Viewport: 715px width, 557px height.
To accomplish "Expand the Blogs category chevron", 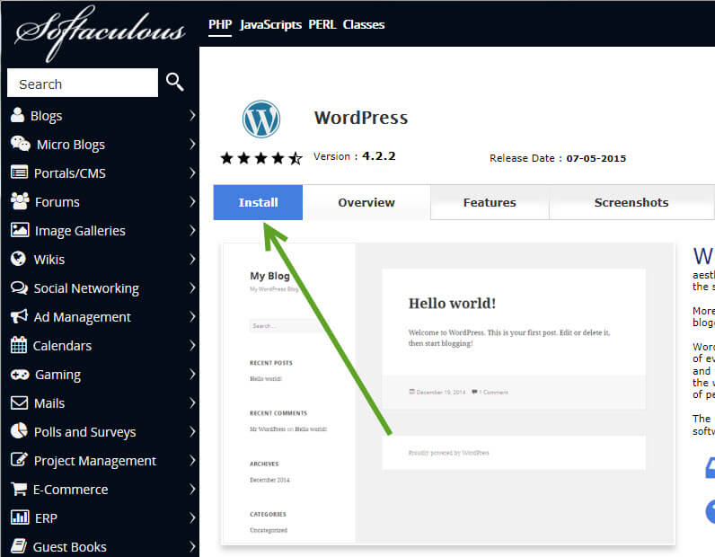I will click(192, 115).
